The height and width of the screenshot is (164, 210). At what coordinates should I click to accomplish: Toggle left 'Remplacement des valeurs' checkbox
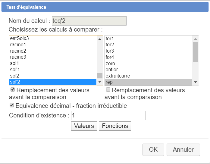(x=12, y=90)
